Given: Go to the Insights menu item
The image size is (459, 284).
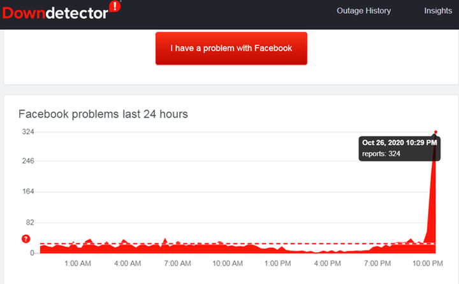Looking at the screenshot, I should pos(438,11).
